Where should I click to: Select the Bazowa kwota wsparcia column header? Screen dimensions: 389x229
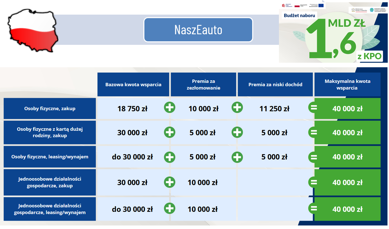pos(133,85)
